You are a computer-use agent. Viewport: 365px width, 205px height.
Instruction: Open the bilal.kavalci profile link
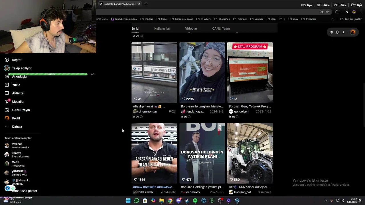[147, 192]
